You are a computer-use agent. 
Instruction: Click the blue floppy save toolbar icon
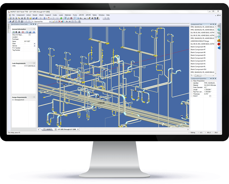click(x=33, y=18)
